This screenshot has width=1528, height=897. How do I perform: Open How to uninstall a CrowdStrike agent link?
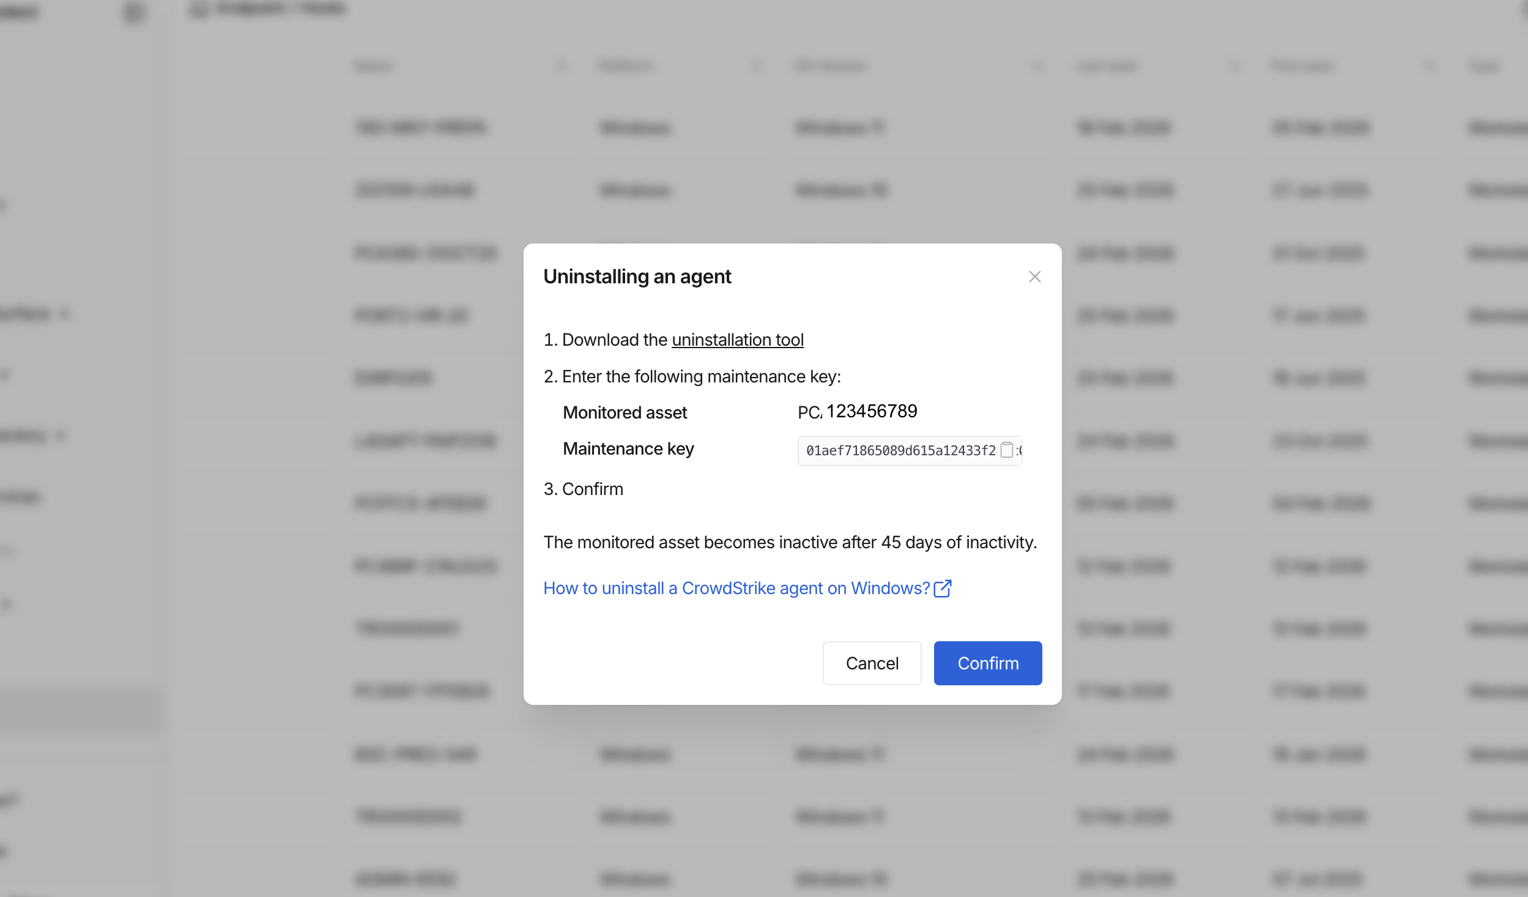point(736,589)
